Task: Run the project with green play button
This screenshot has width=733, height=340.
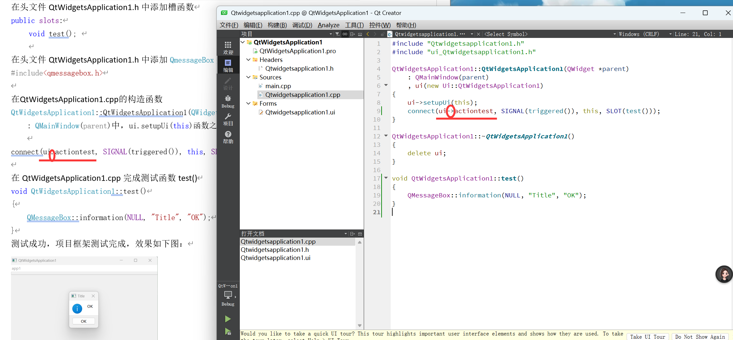Action: point(228,319)
